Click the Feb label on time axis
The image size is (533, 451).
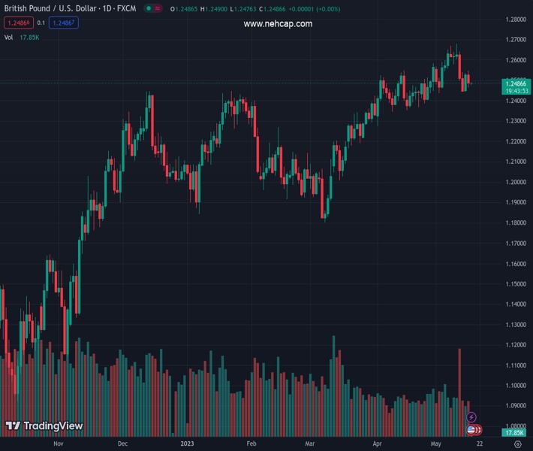(x=251, y=444)
